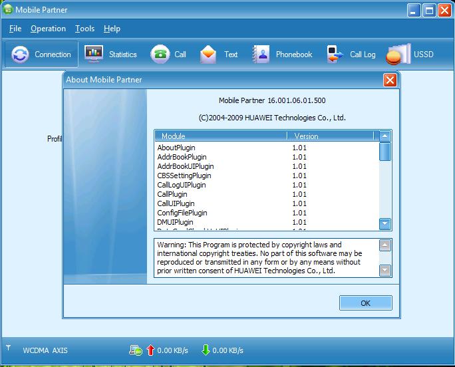Open the File menu
The height and width of the screenshot is (367, 455).
15,29
